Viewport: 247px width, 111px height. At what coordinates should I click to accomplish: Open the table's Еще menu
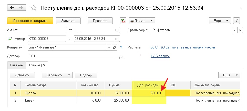click(229, 75)
